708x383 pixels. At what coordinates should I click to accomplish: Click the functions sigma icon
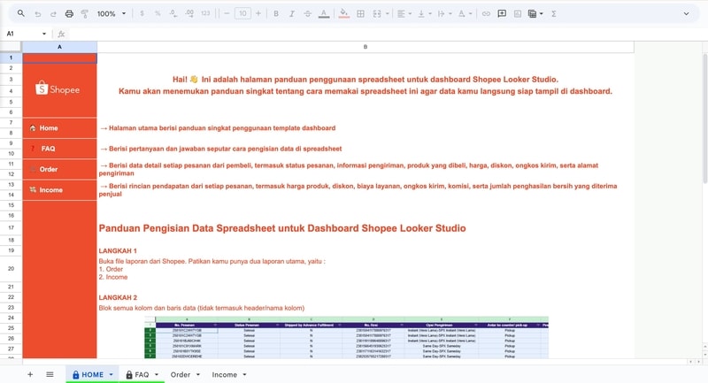pyautogui.click(x=554, y=14)
